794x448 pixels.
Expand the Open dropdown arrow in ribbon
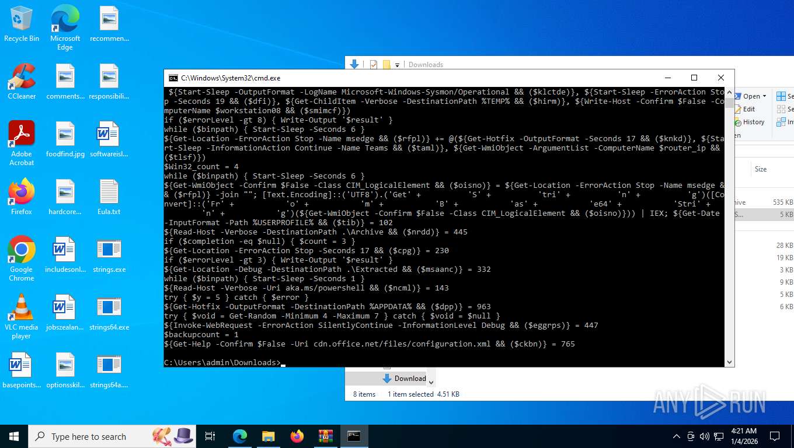pos(764,96)
